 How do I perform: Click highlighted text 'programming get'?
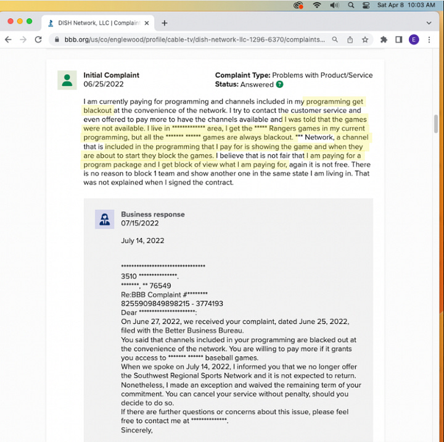(334, 101)
